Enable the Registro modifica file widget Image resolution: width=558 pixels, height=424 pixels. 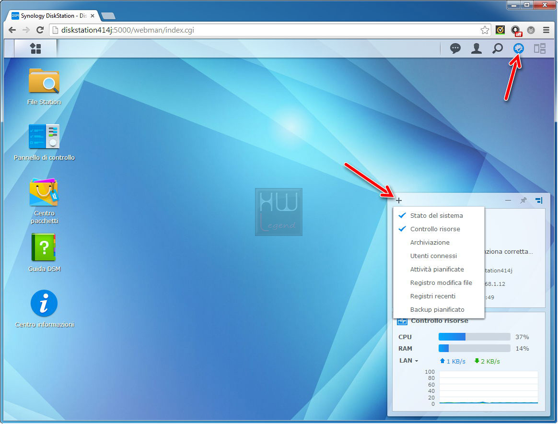pyautogui.click(x=439, y=283)
